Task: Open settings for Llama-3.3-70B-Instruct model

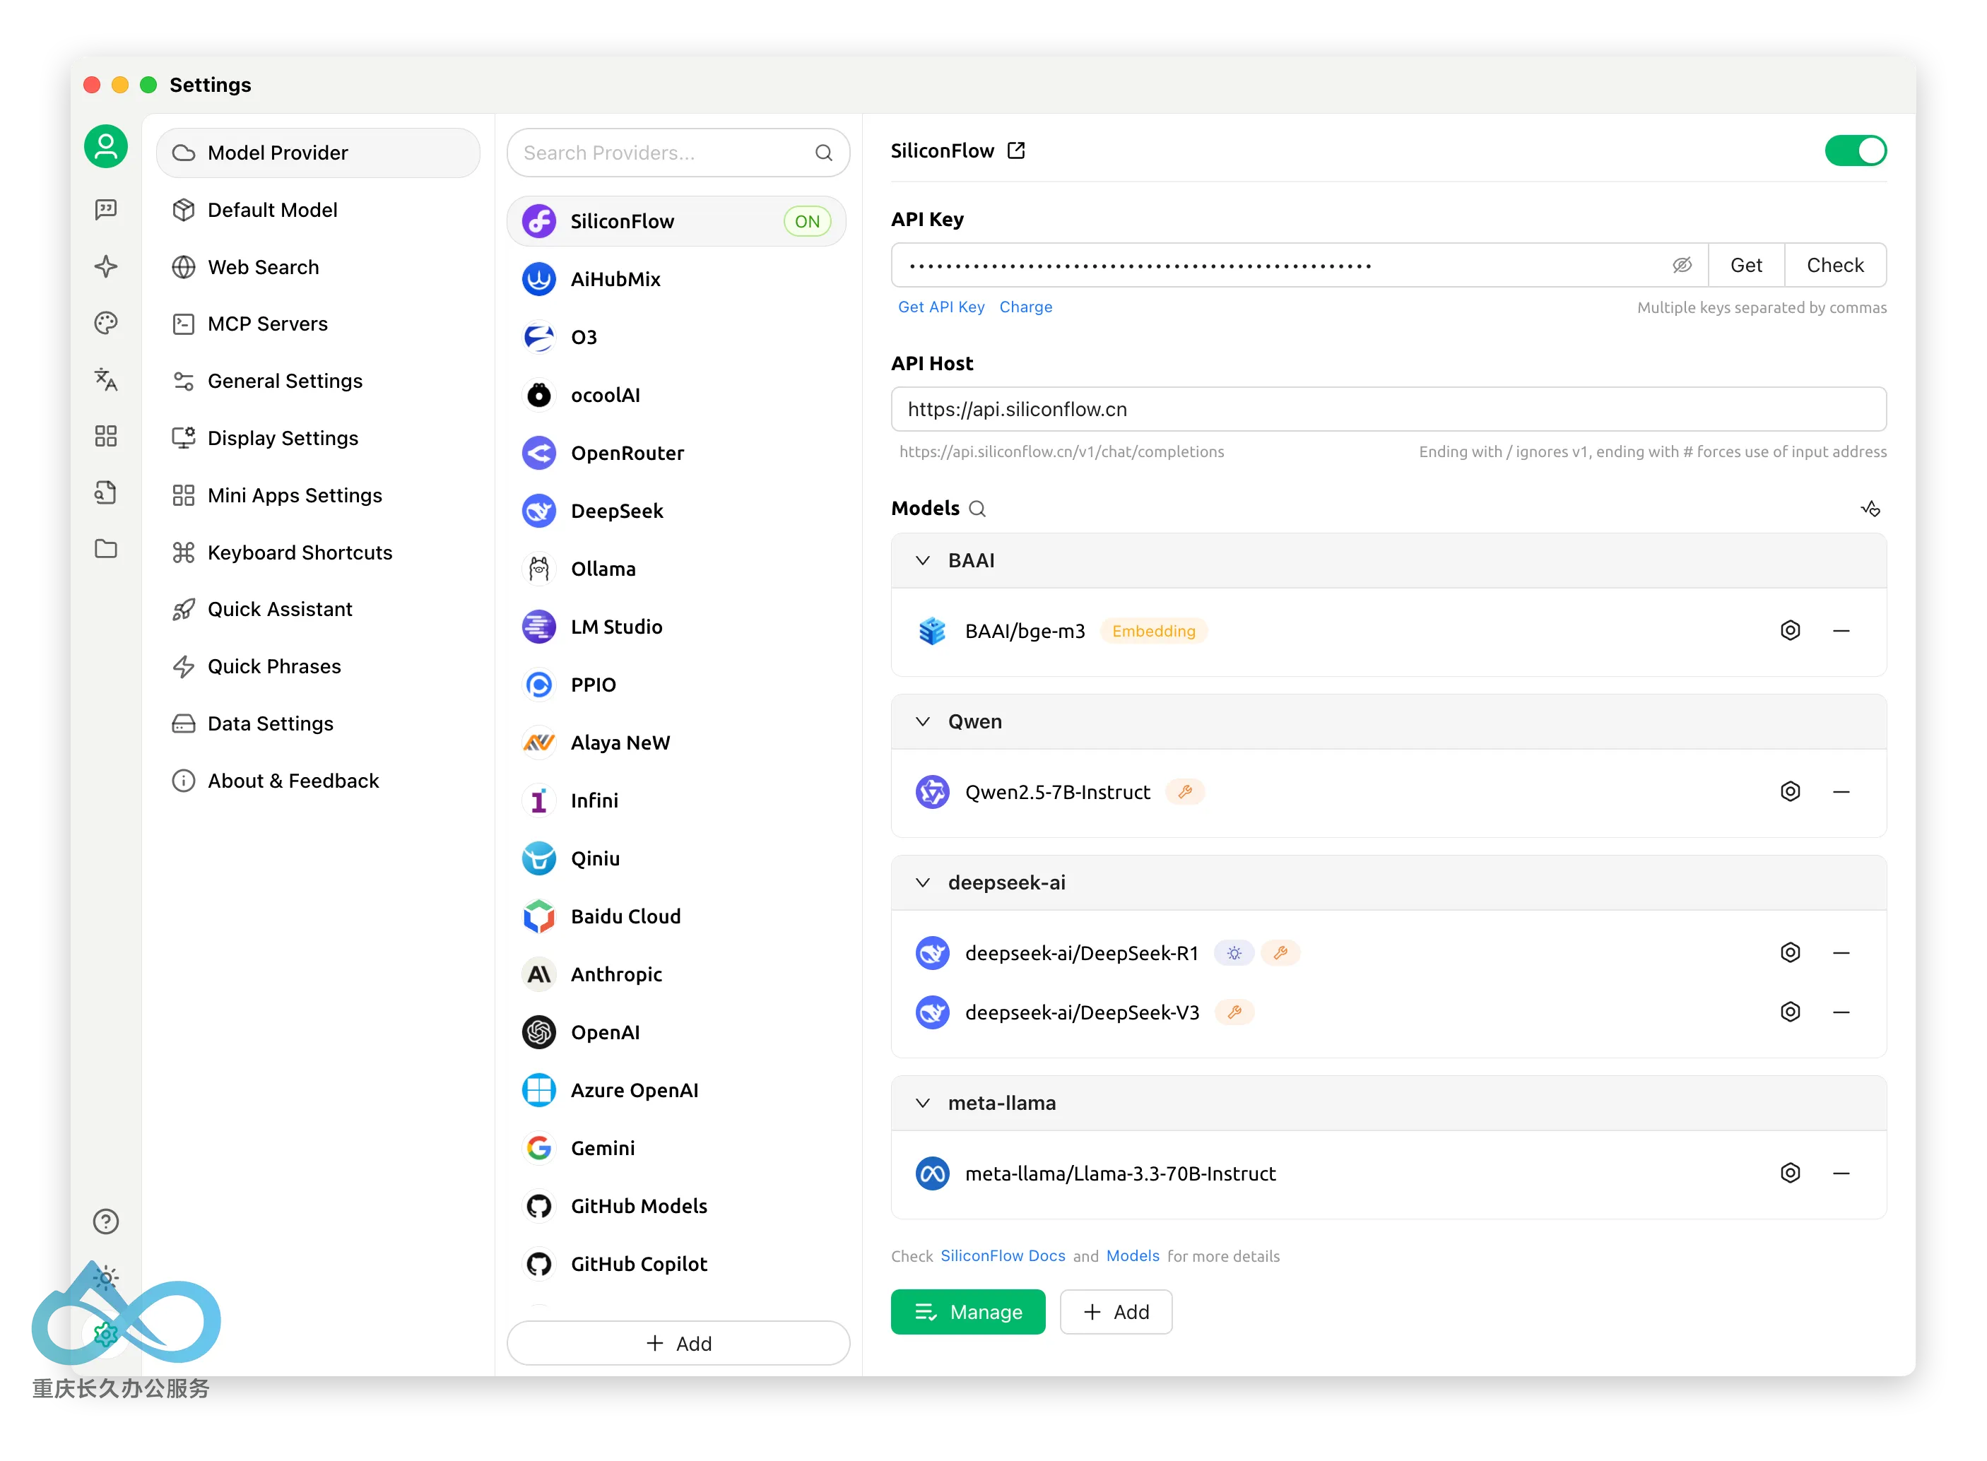Action: point(1790,1173)
